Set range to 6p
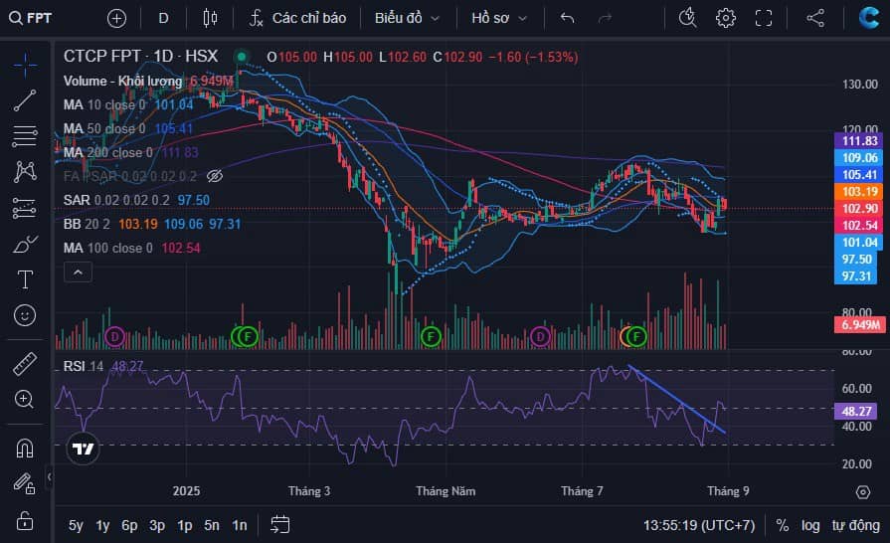This screenshot has height=543, width=890. click(x=129, y=525)
